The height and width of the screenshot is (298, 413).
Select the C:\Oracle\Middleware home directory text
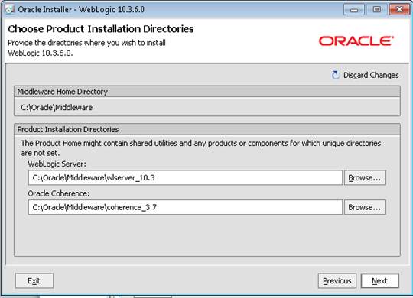click(57, 108)
